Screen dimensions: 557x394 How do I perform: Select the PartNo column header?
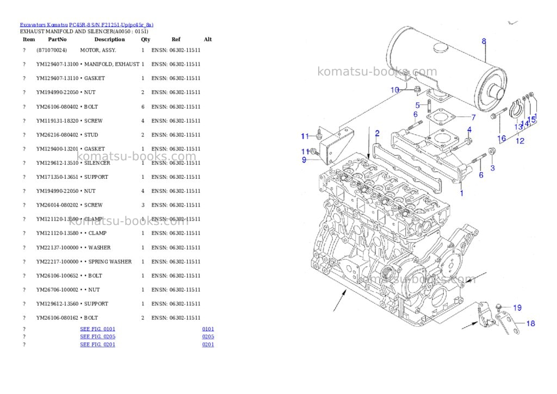click(x=57, y=39)
